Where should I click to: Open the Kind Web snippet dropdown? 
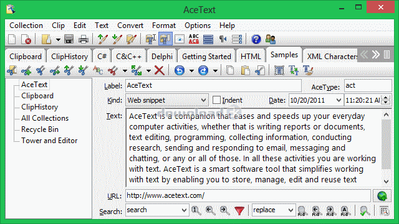(204, 100)
